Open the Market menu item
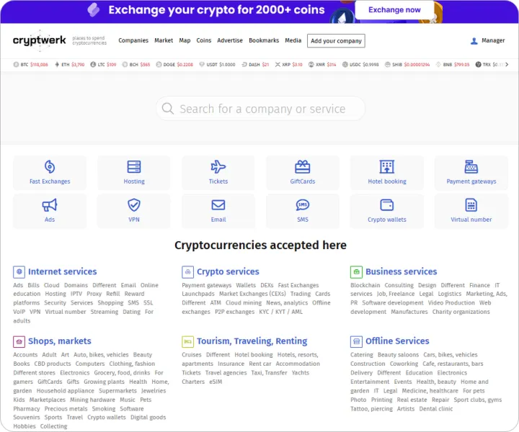 (x=164, y=40)
